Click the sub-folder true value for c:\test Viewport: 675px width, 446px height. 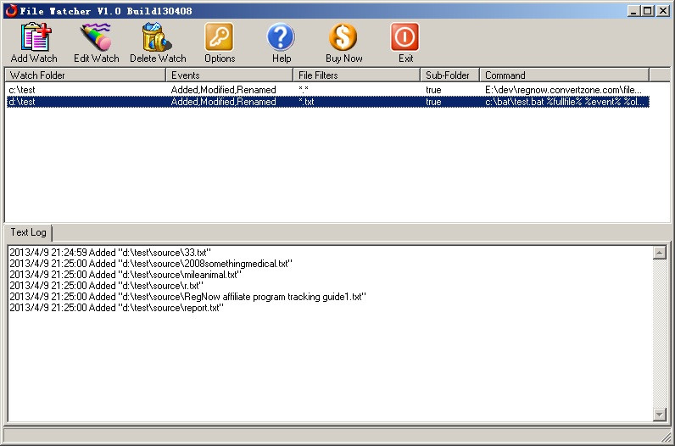point(433,90)
